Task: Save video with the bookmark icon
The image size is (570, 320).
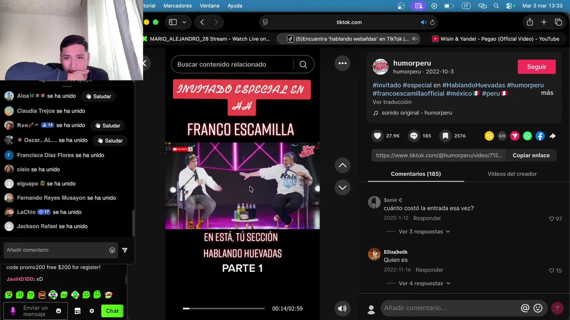Action: (445, 136)
